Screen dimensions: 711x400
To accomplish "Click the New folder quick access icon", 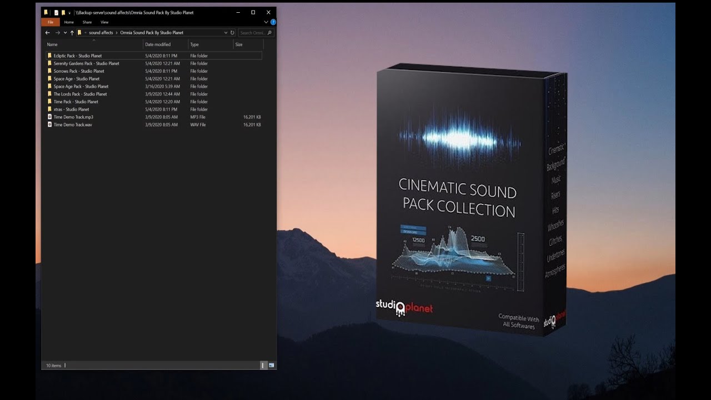I will point(63,12).
